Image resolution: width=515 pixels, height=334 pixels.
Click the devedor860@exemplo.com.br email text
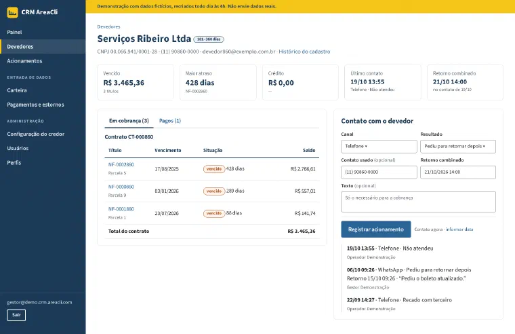pyautogui.click(x=239, y=52)
